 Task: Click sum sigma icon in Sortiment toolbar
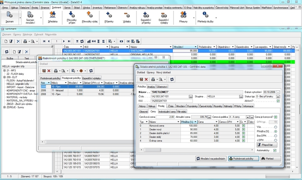click(104, 41)
